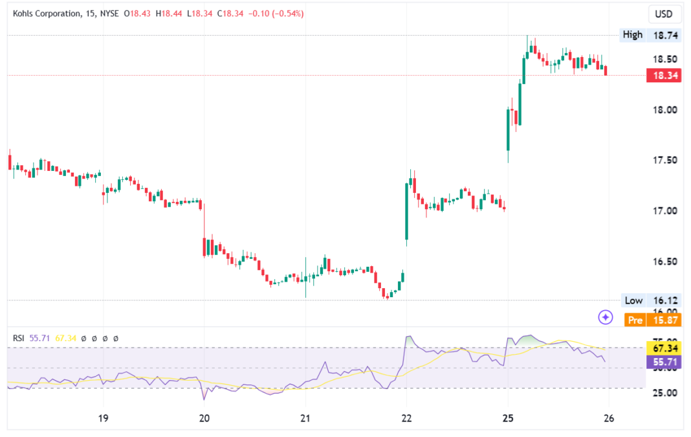Click the purple RSI value 55.71 in the legend

coord(39,338)
